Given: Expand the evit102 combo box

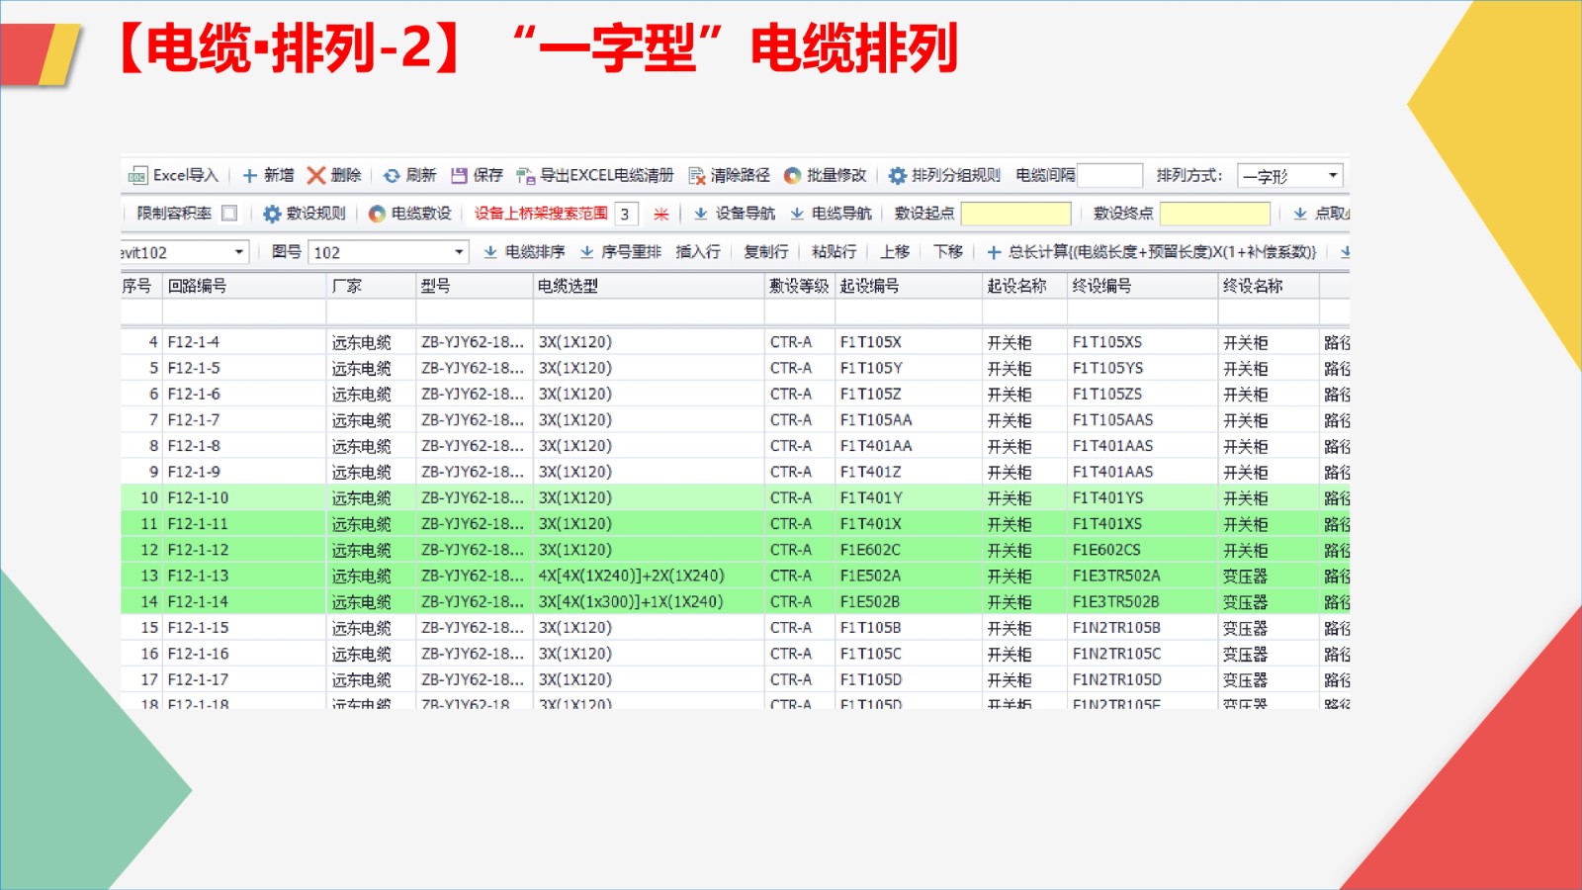Looking at the screenshot, I should coord(238,252).
